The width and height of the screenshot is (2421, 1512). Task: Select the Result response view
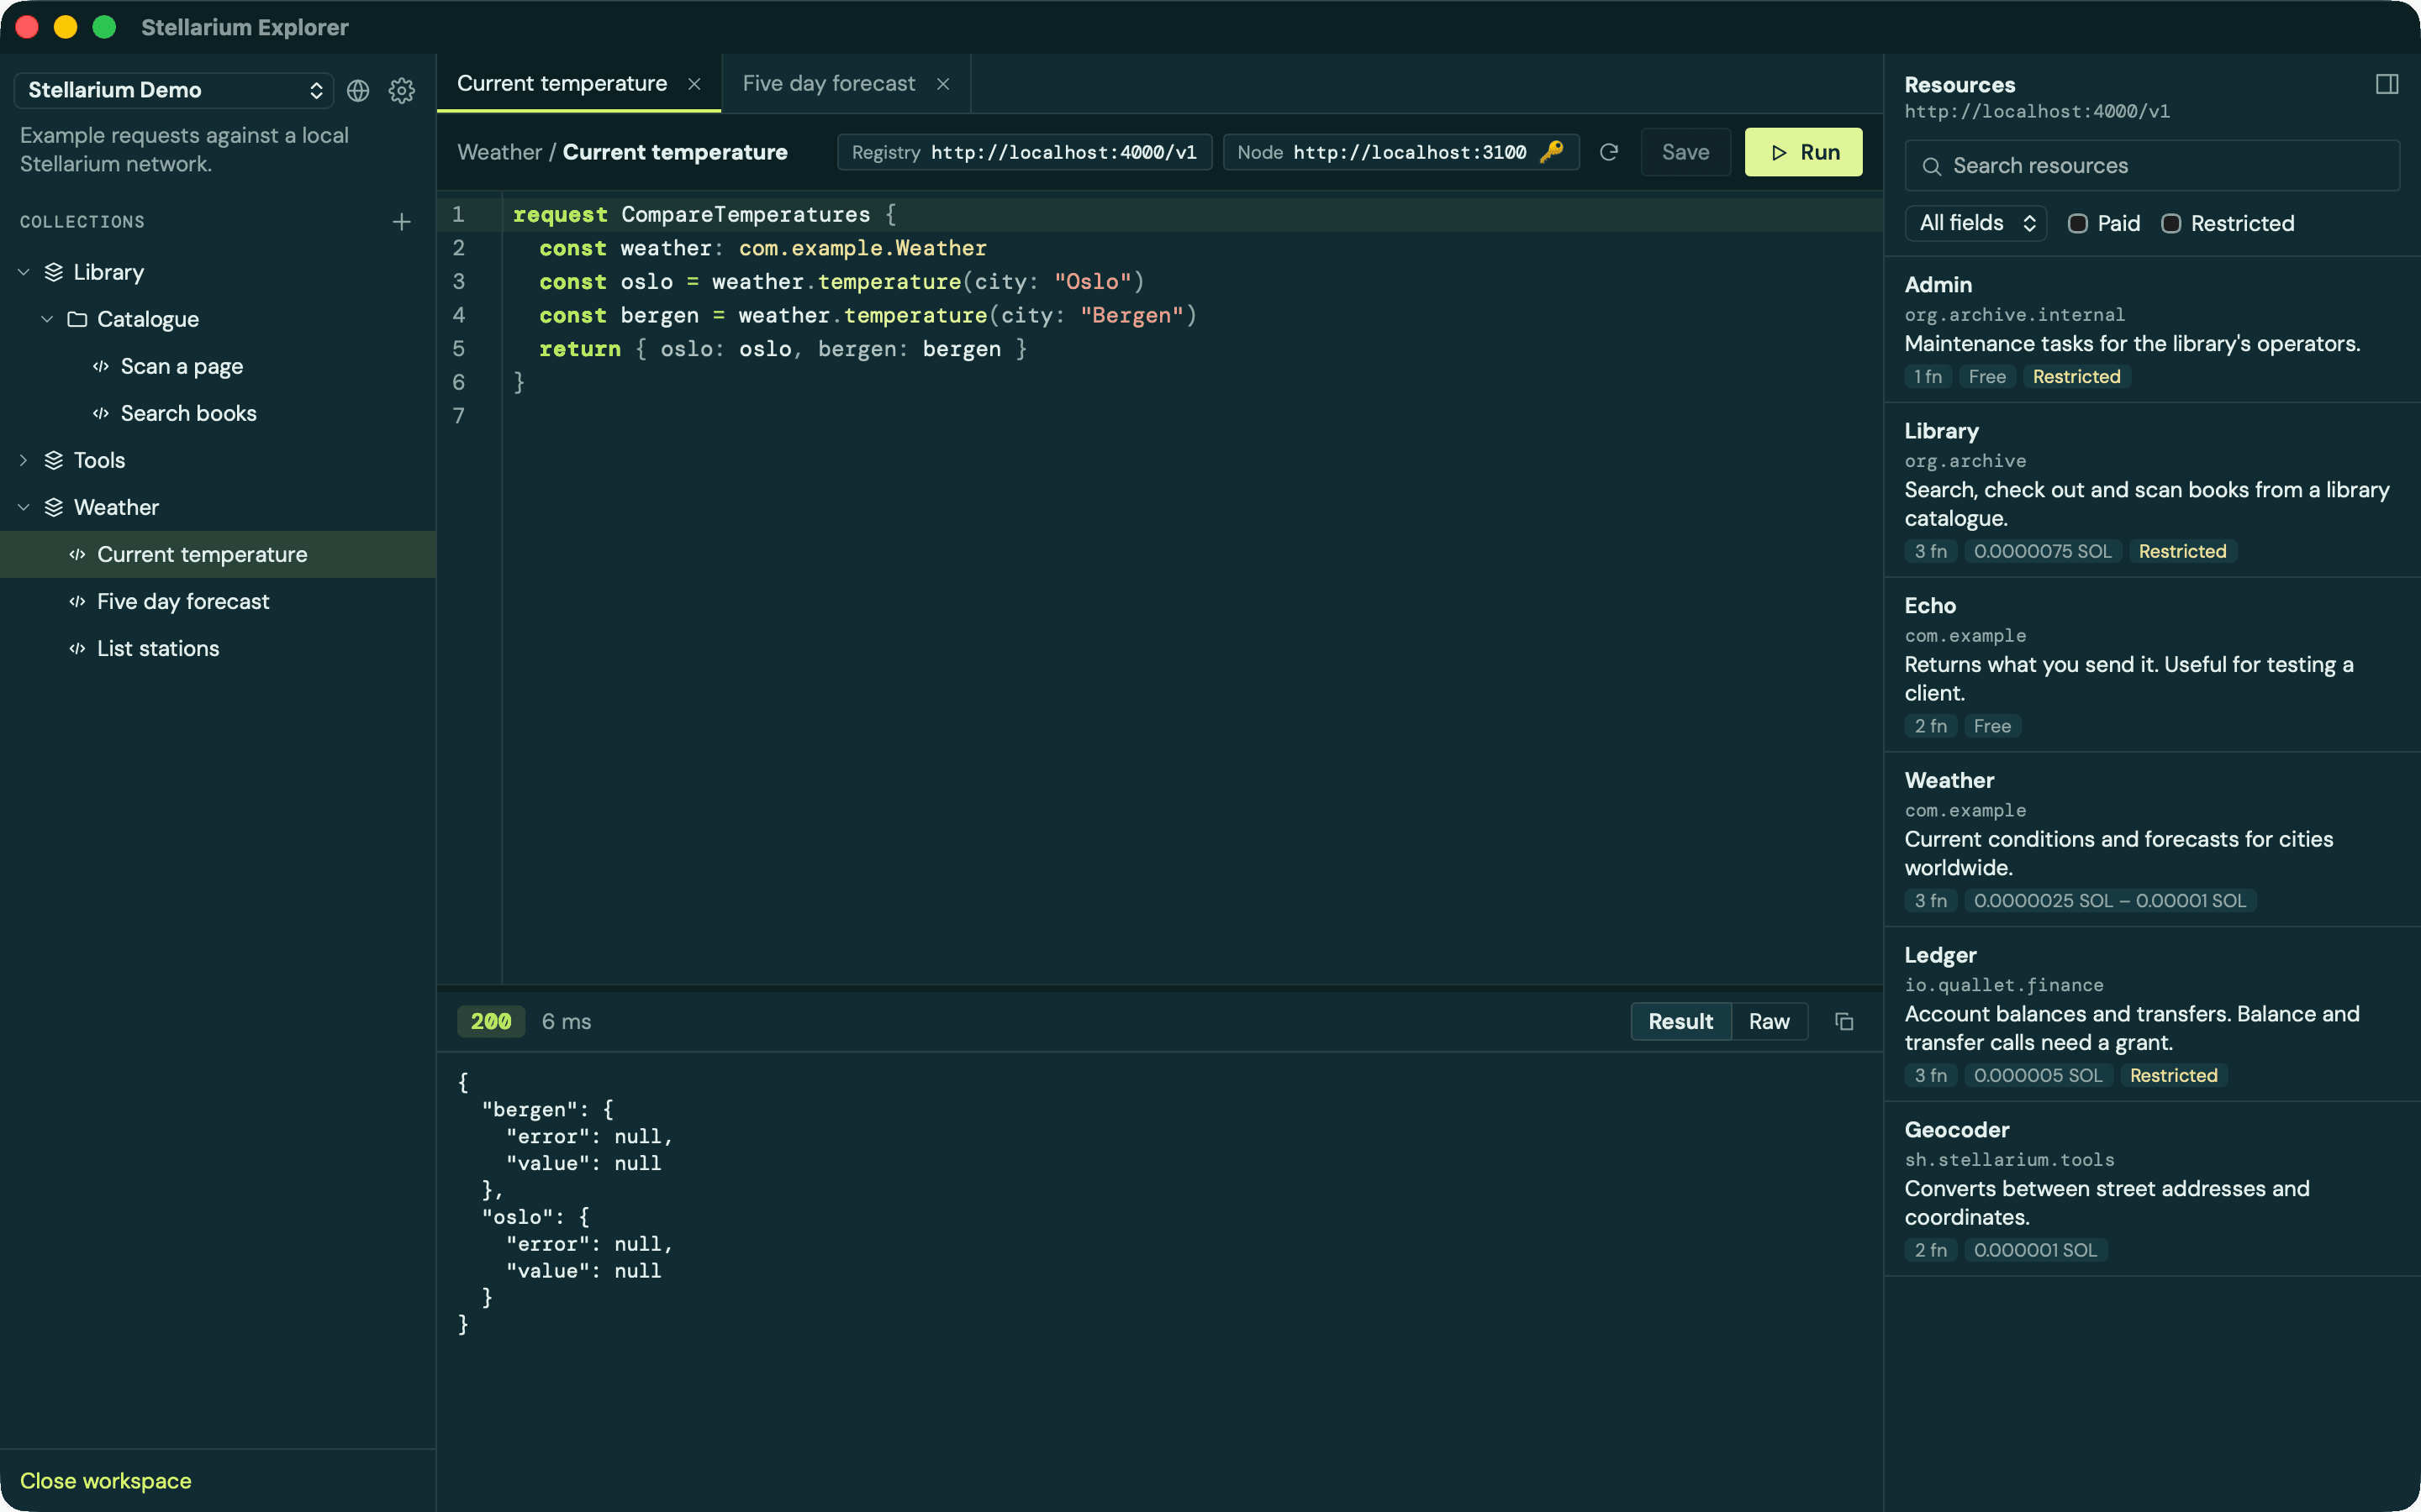pos(1680,1021)
